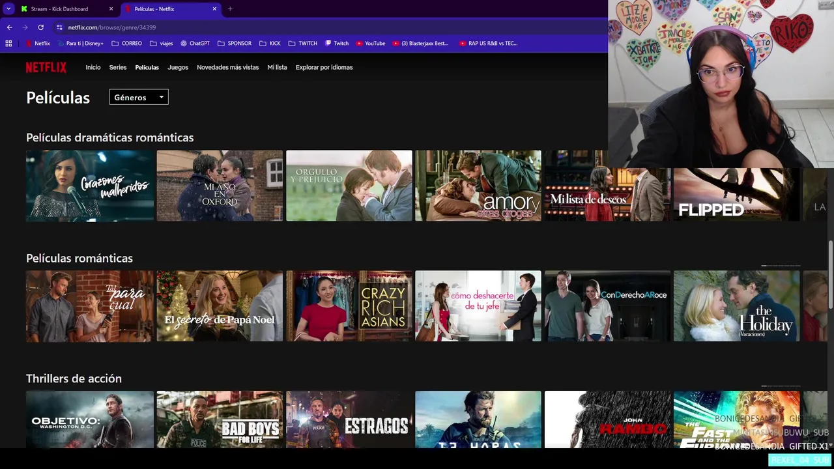This screenshot has height=469, width=834.
Task: Click the Películas románticas row page indicator
Action: (781, 266)
